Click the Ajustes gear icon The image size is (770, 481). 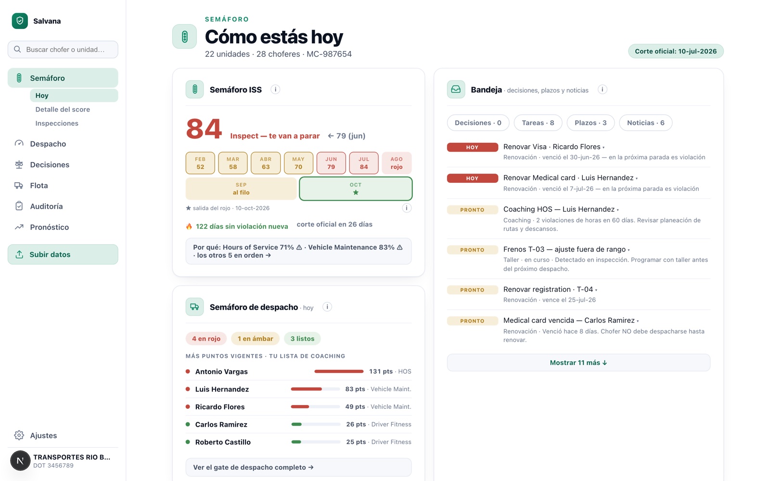click(19, 435)
